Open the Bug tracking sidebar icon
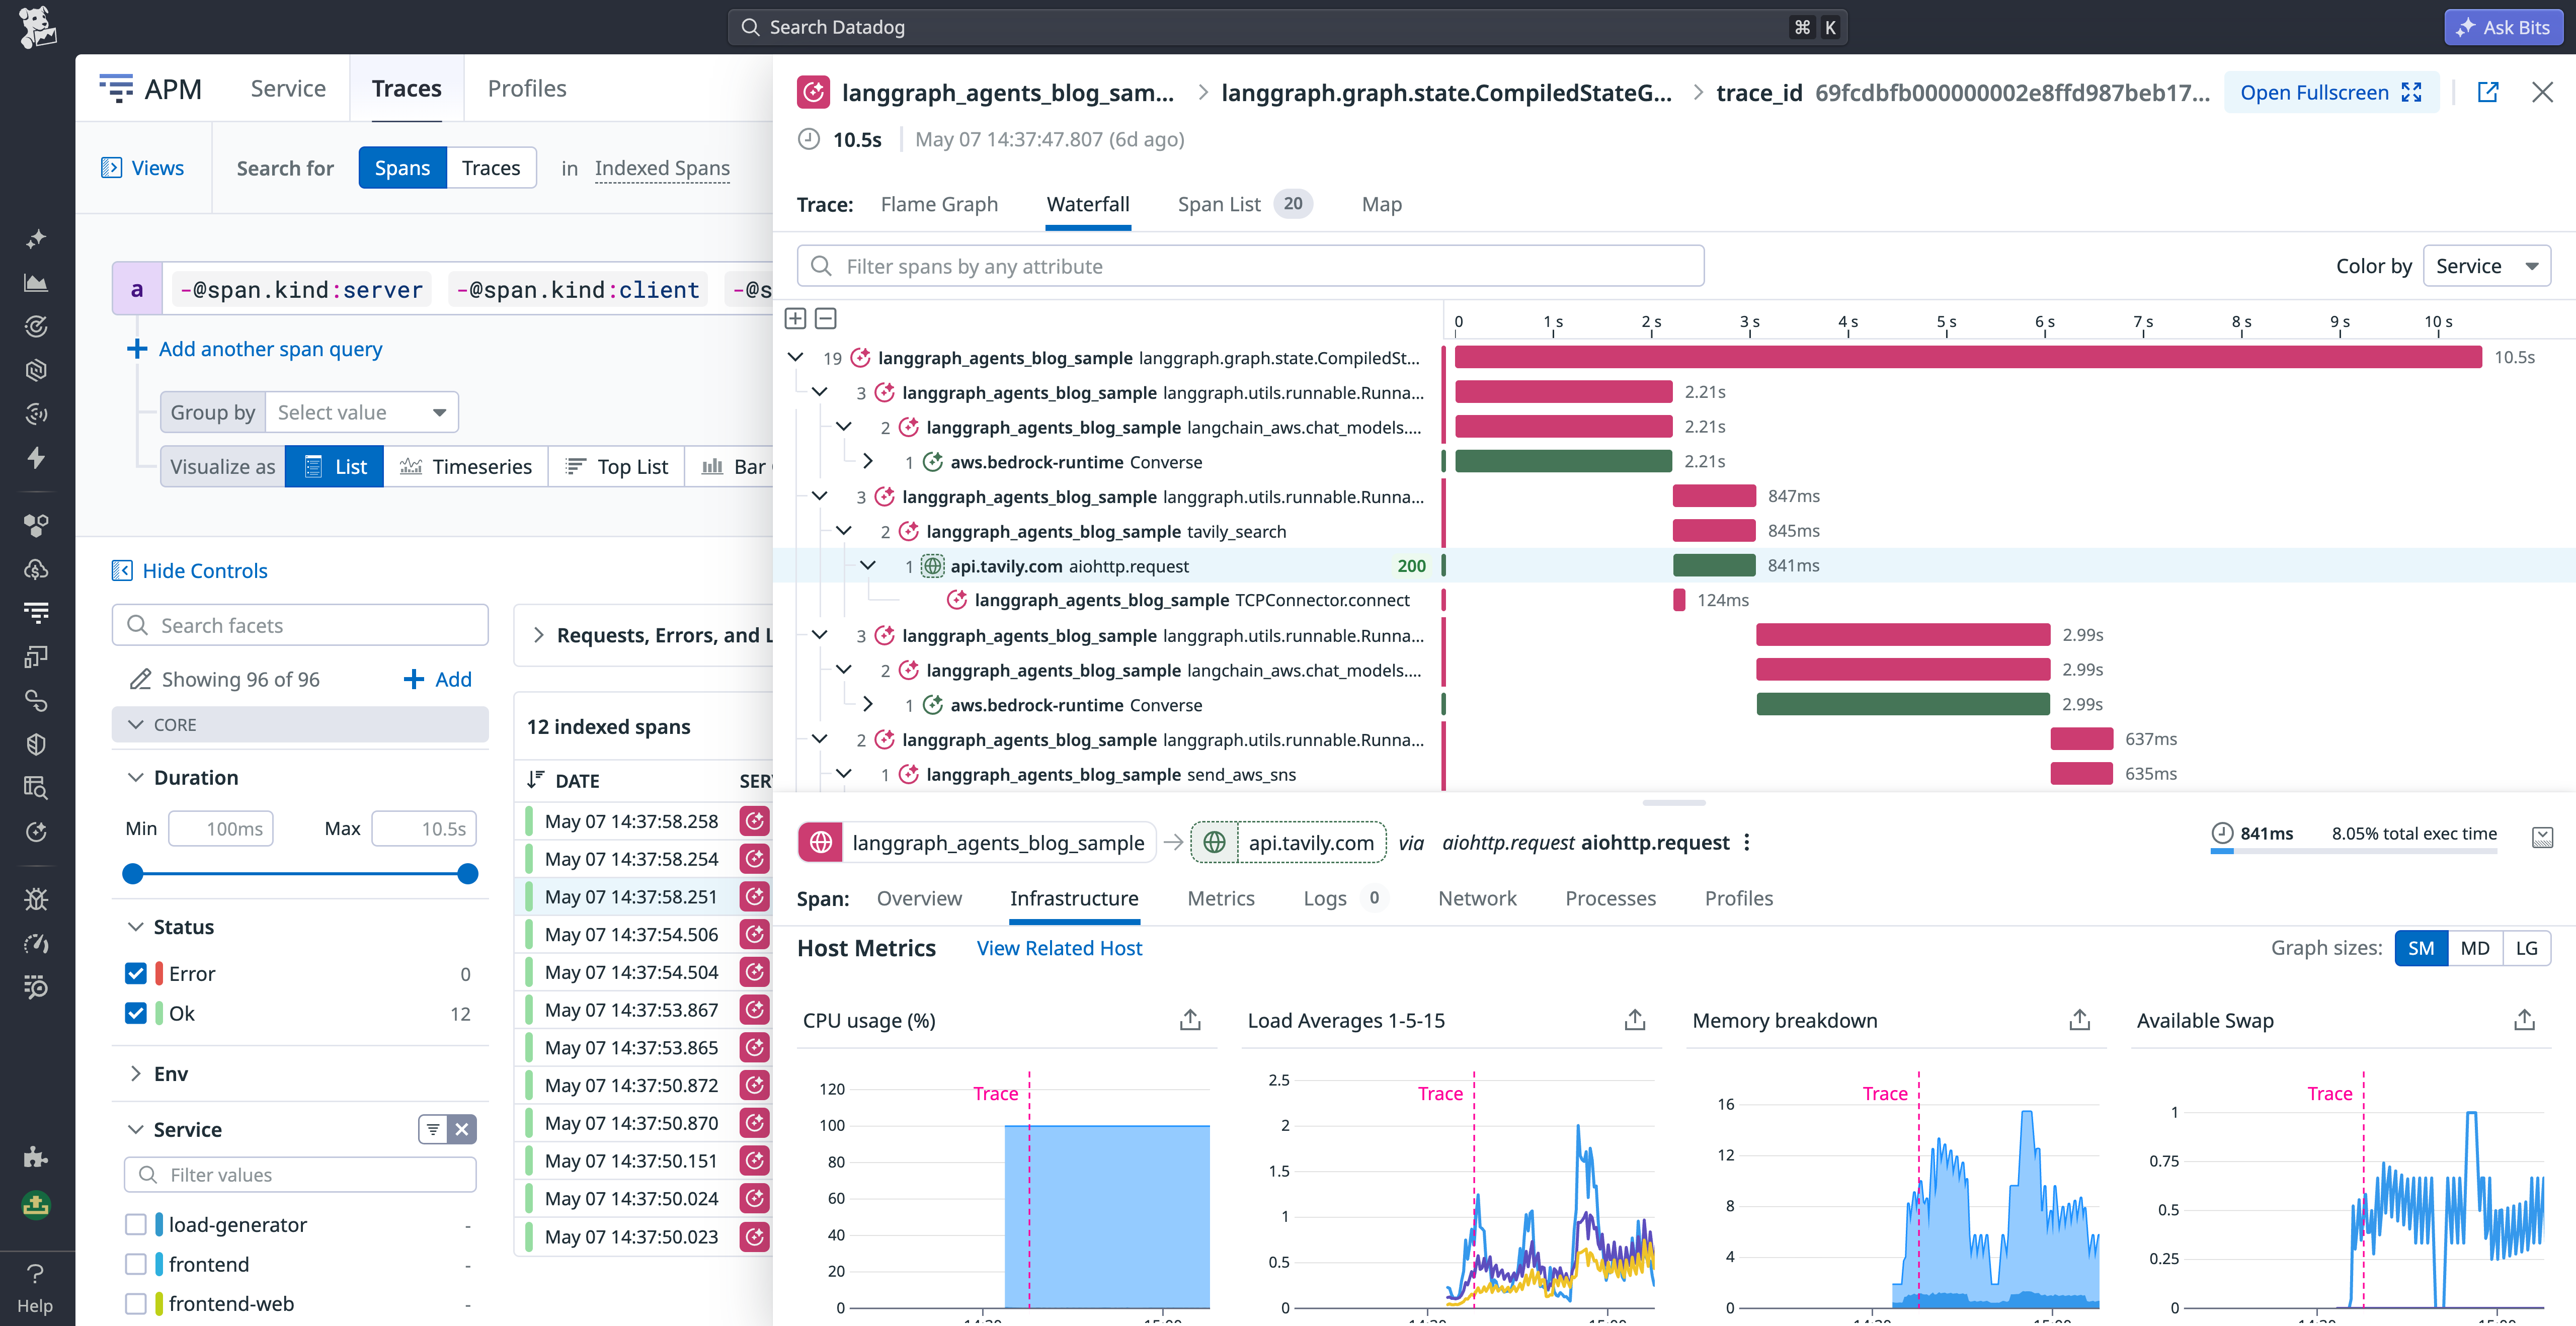2576x1326 pixels. [36, 899]
